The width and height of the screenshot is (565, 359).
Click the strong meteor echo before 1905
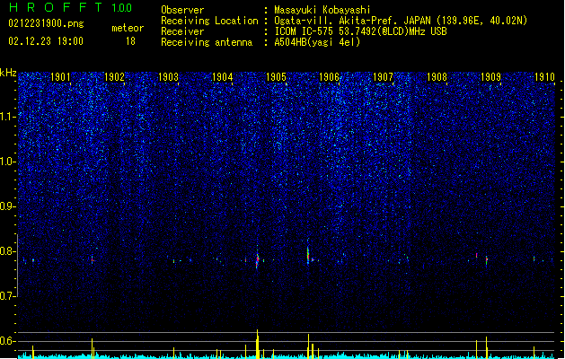coord(257,259)
